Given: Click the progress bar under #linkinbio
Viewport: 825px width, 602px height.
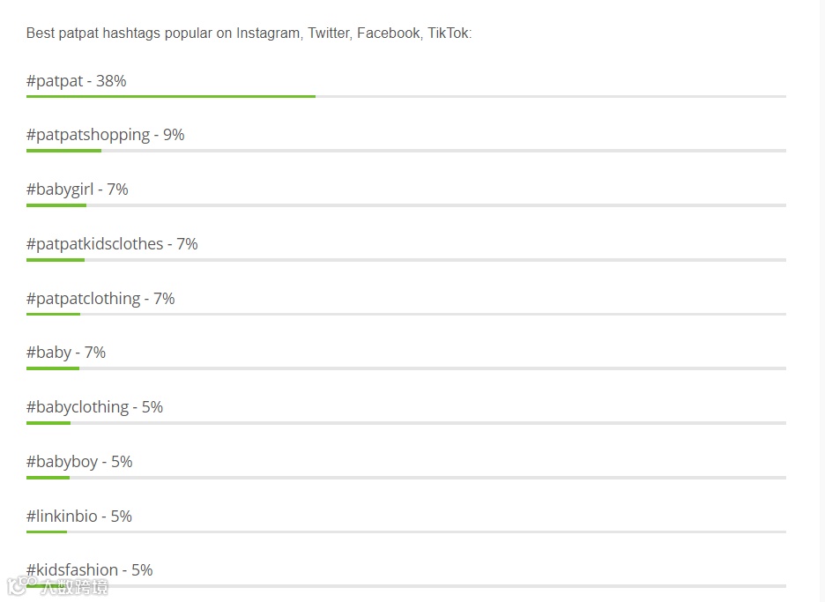Looking at the screenshot, I should coord(47,531).
